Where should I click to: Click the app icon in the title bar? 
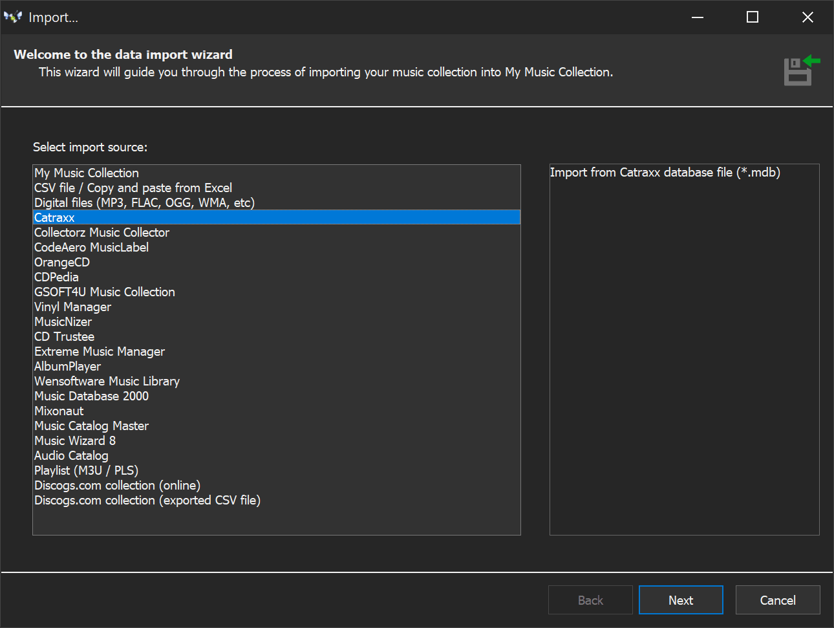[13, 17]
